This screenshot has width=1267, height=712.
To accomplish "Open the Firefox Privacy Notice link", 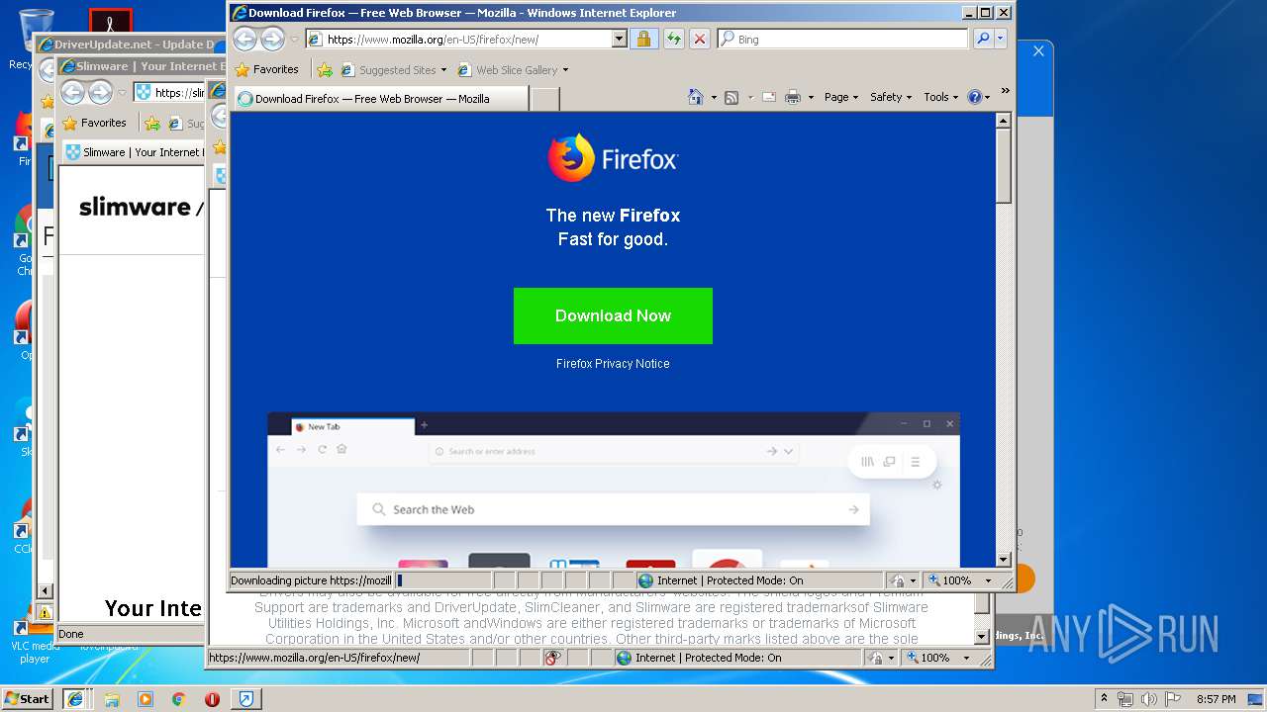I will (613, 364).
